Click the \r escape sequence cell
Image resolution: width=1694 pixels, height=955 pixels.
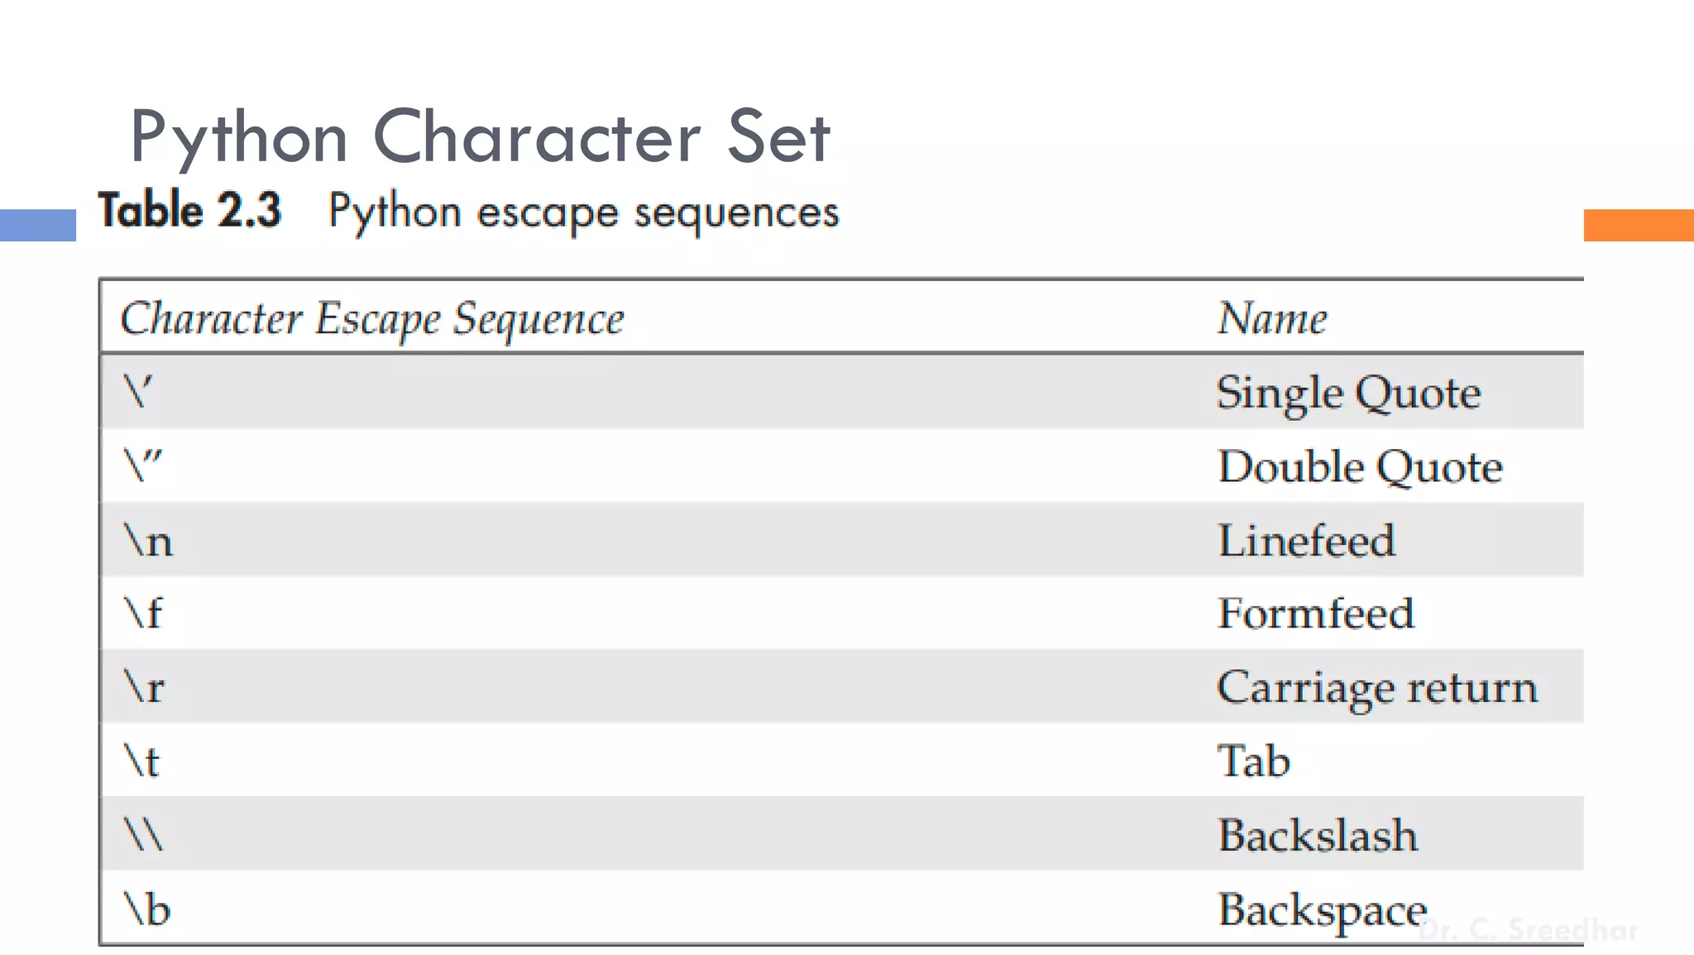pyautogui.click(x=145, y=687)
